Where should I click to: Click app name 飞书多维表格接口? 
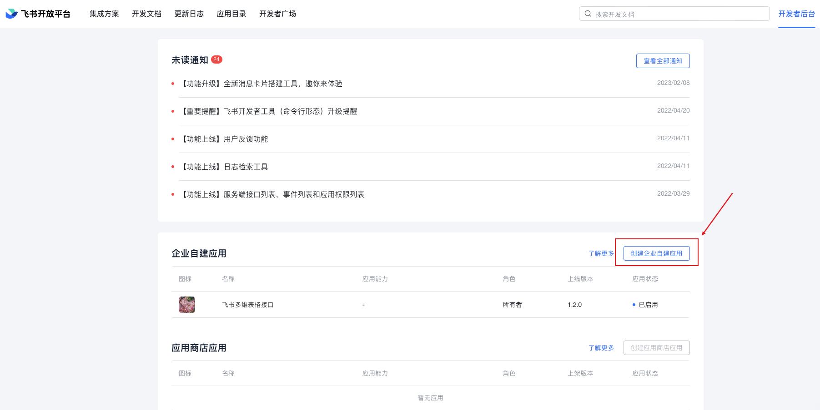(247, 305)
